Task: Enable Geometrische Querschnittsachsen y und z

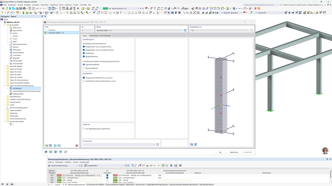Action: [x=84, y=81]
